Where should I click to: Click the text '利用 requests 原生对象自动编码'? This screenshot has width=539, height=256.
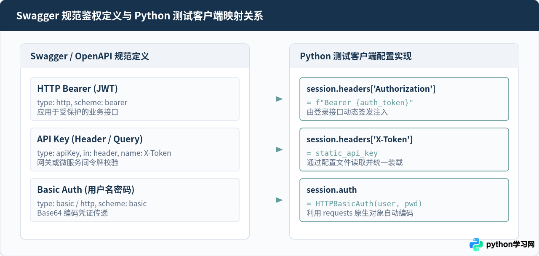(x=360, y=213)
